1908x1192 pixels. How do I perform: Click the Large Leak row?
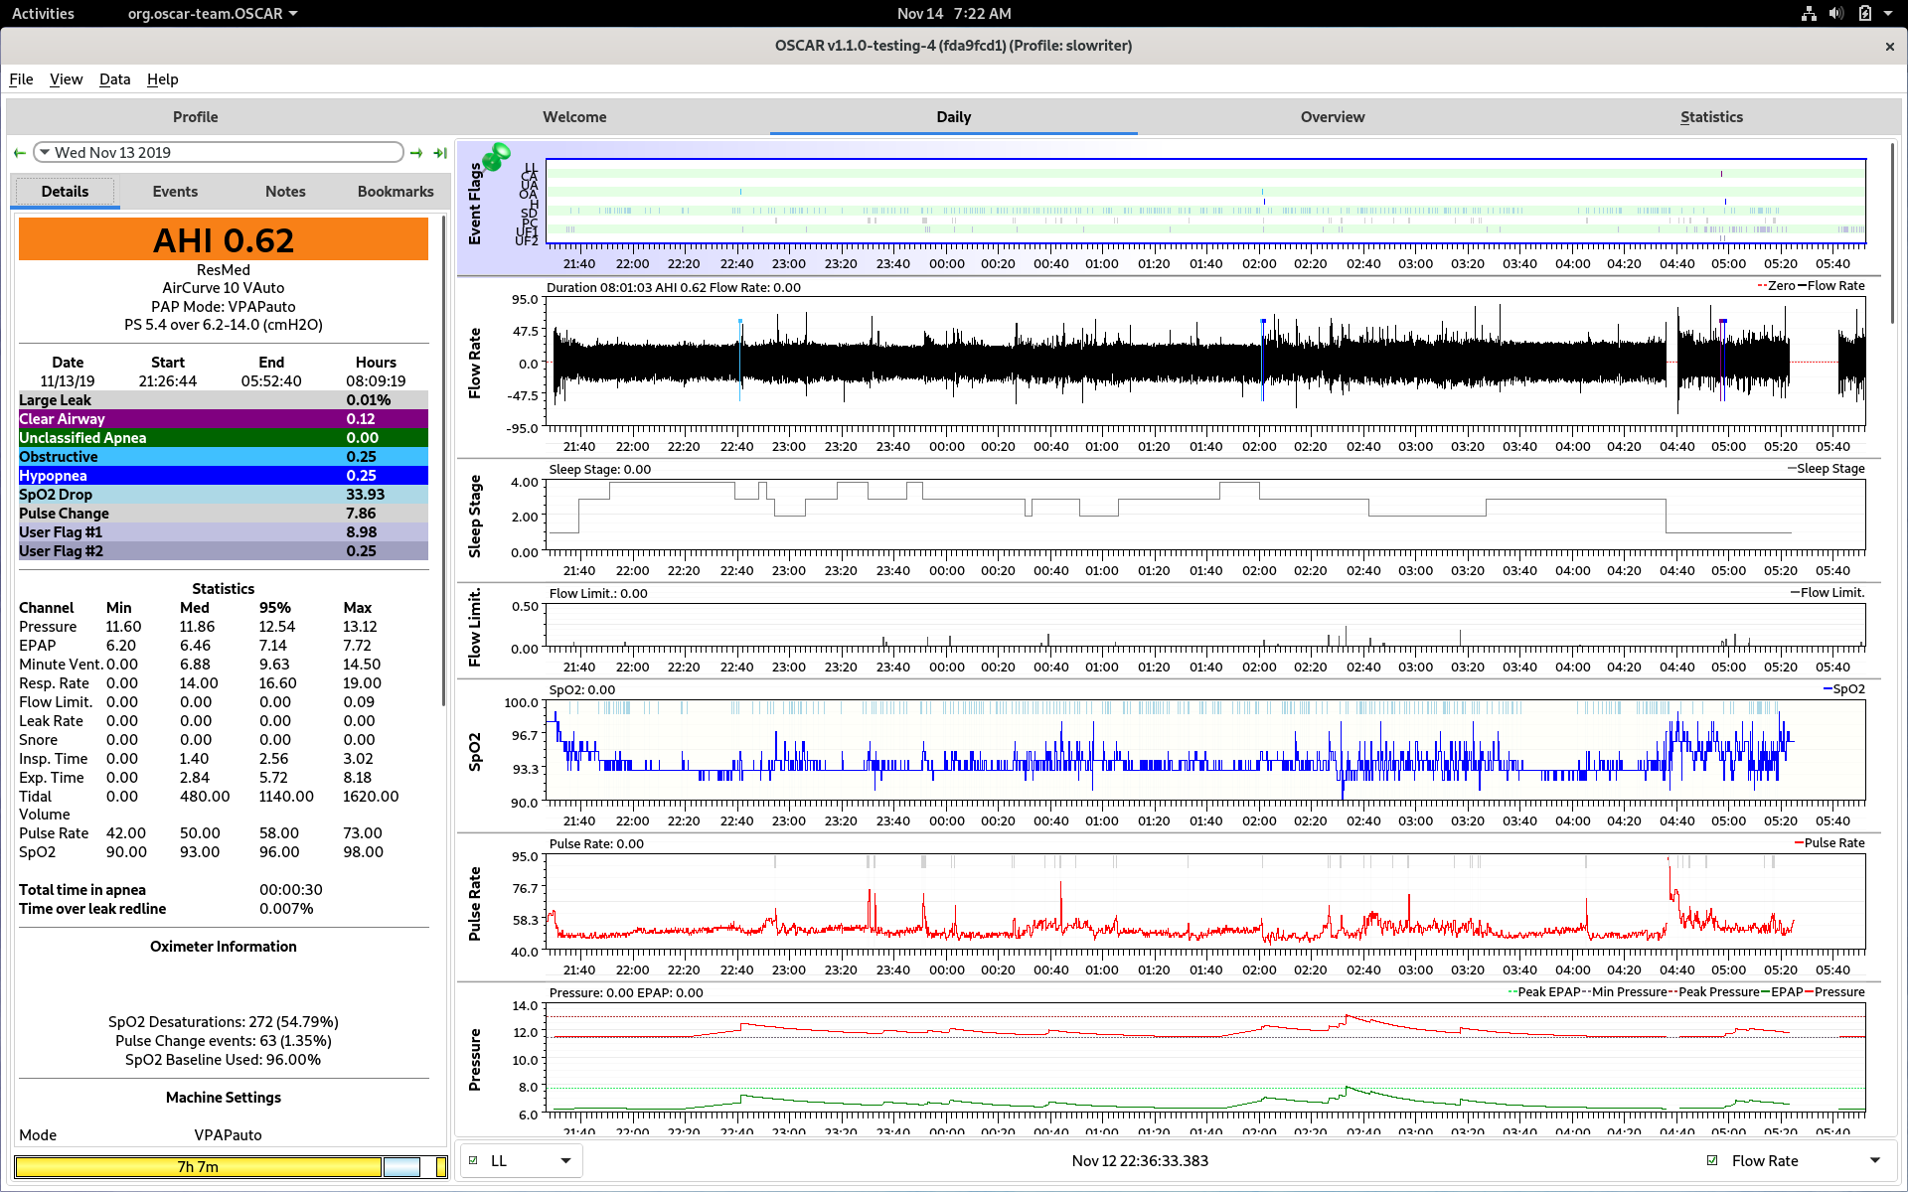224,400
